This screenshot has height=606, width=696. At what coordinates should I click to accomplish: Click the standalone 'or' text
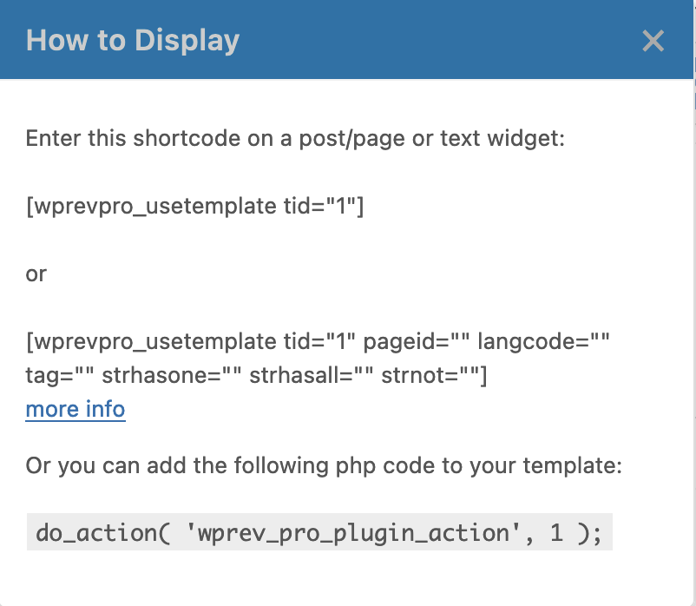tap(36, 274)
